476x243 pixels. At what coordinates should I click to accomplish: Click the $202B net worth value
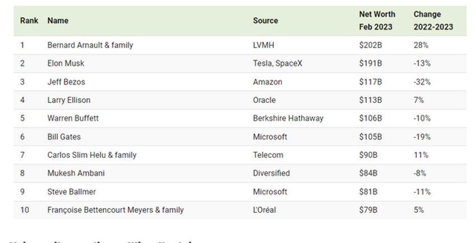tap(370, 45)
